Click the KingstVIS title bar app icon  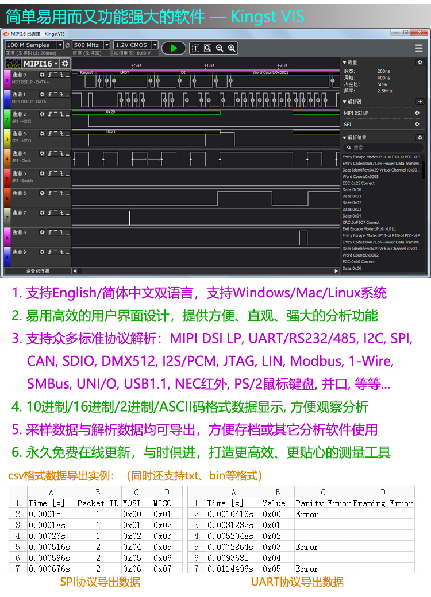tap(6, 34)
